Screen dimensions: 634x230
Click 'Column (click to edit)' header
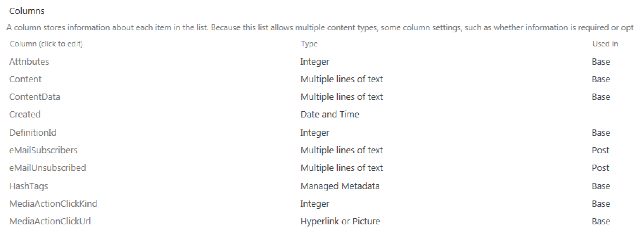point(46,44)
